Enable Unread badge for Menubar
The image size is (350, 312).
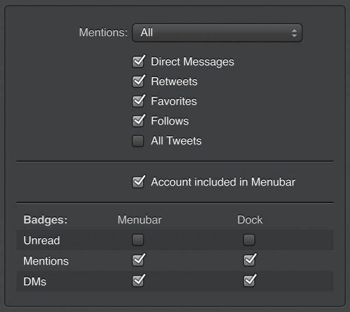[x=138, y=240]
